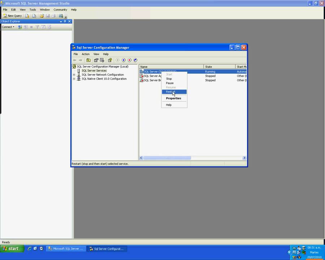
Task: Toggle auto-hide pin on Object Explorer panel
Action: (65, 21)
